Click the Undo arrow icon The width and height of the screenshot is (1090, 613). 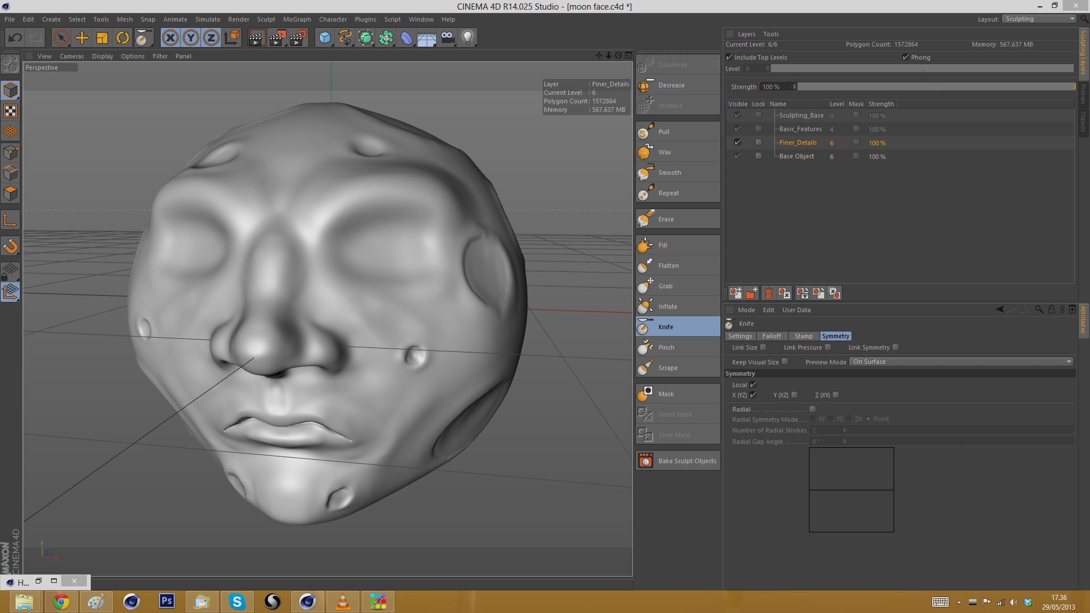15,38
